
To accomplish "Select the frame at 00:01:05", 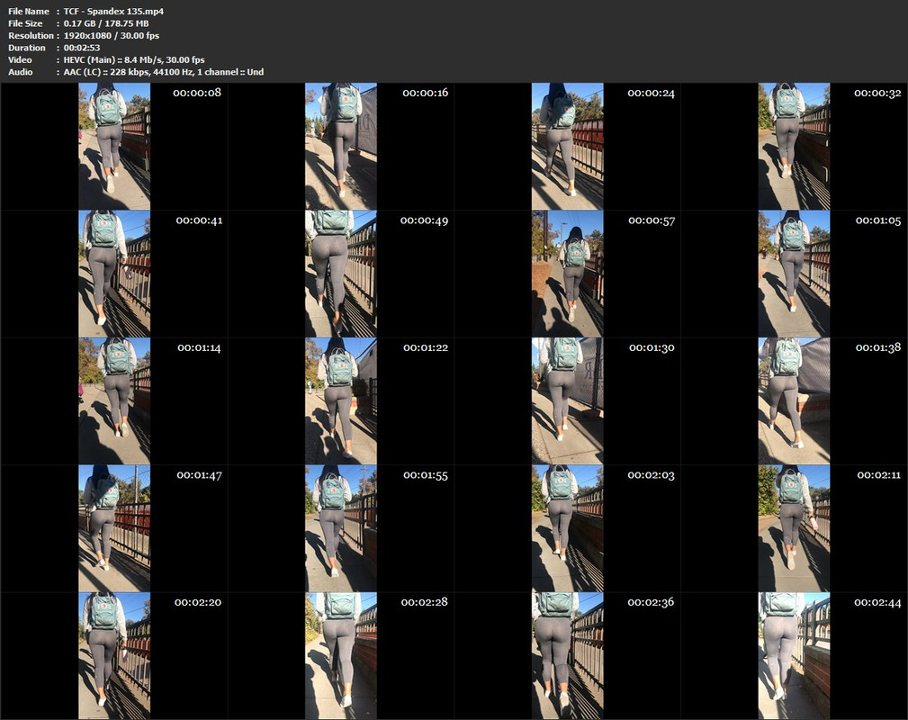I will tap(794, 274).
